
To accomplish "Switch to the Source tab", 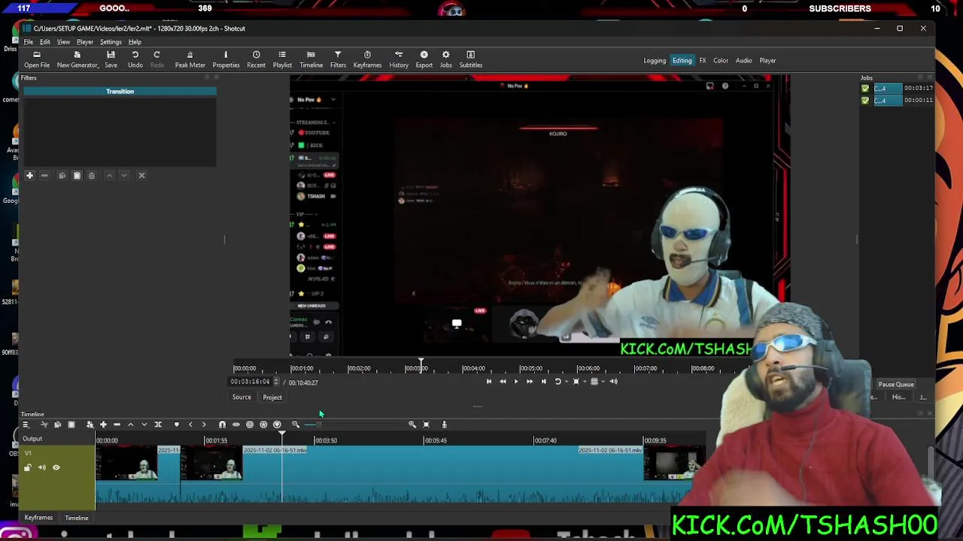I will pyautogui.click(x=242, y=397).
